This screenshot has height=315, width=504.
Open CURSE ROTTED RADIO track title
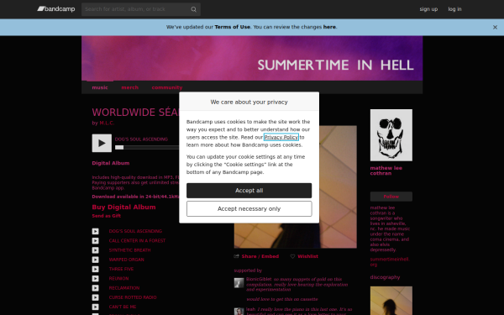pos(133,297)
